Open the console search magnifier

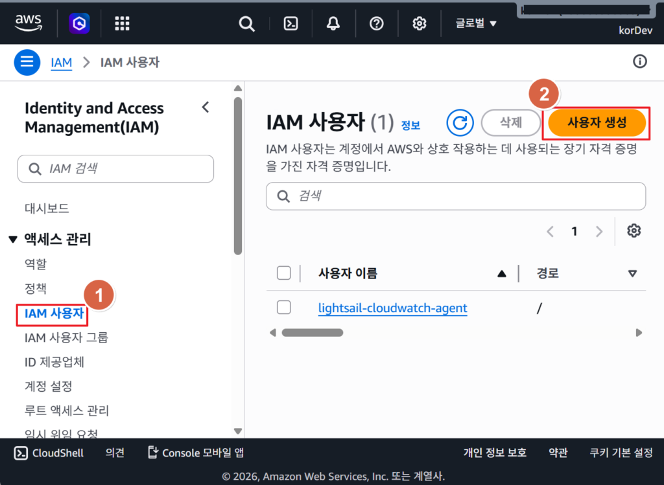pyautogui.click(x=246, y=24)
